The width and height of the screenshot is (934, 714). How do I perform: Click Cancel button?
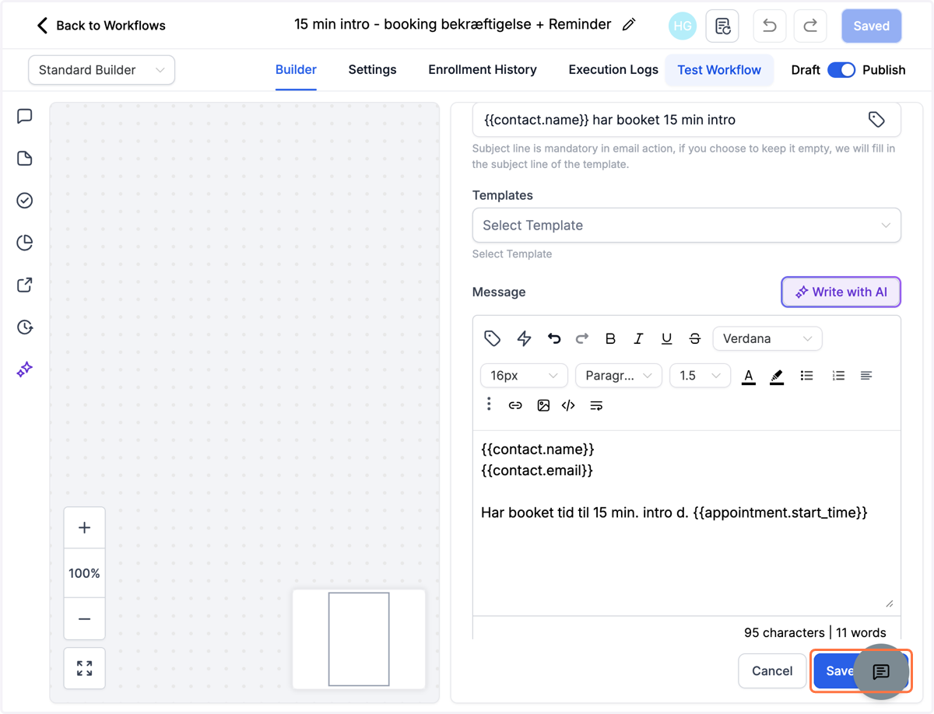(772, 671)
